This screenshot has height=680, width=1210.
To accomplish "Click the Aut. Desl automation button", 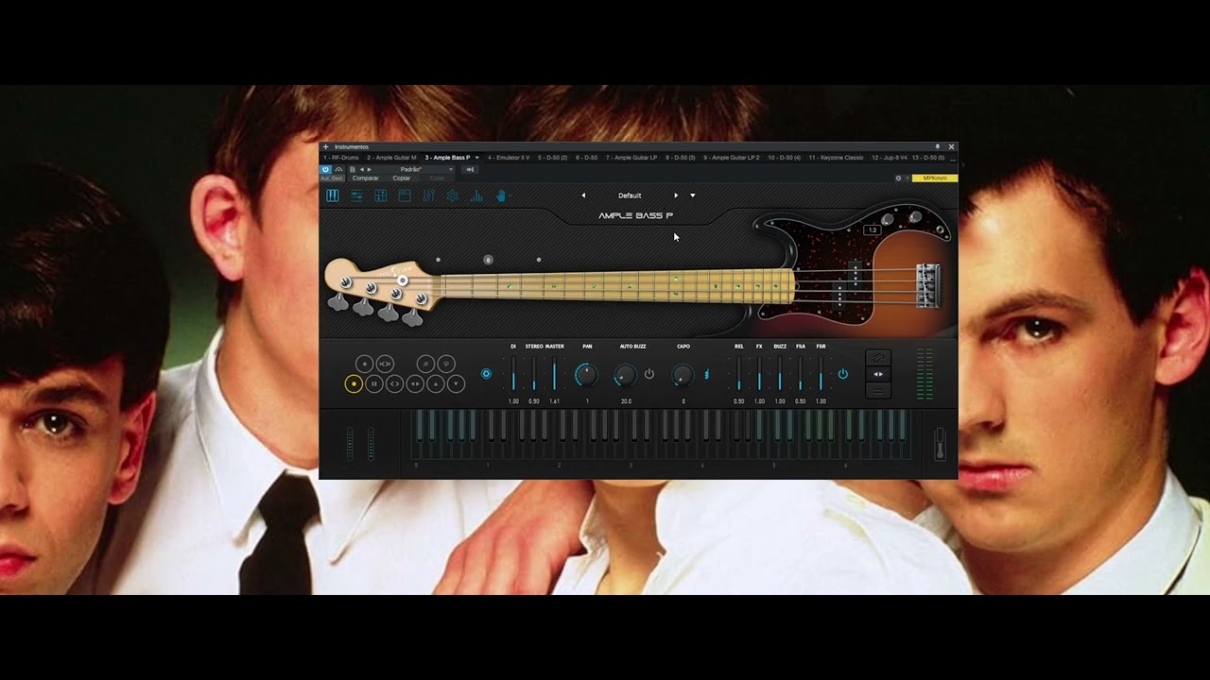I will coord(332,178).
